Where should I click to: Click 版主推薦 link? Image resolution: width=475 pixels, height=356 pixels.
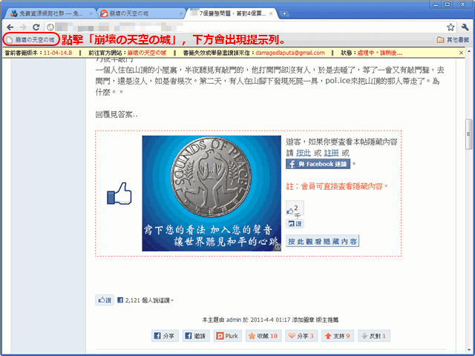(x=327, y=320)
